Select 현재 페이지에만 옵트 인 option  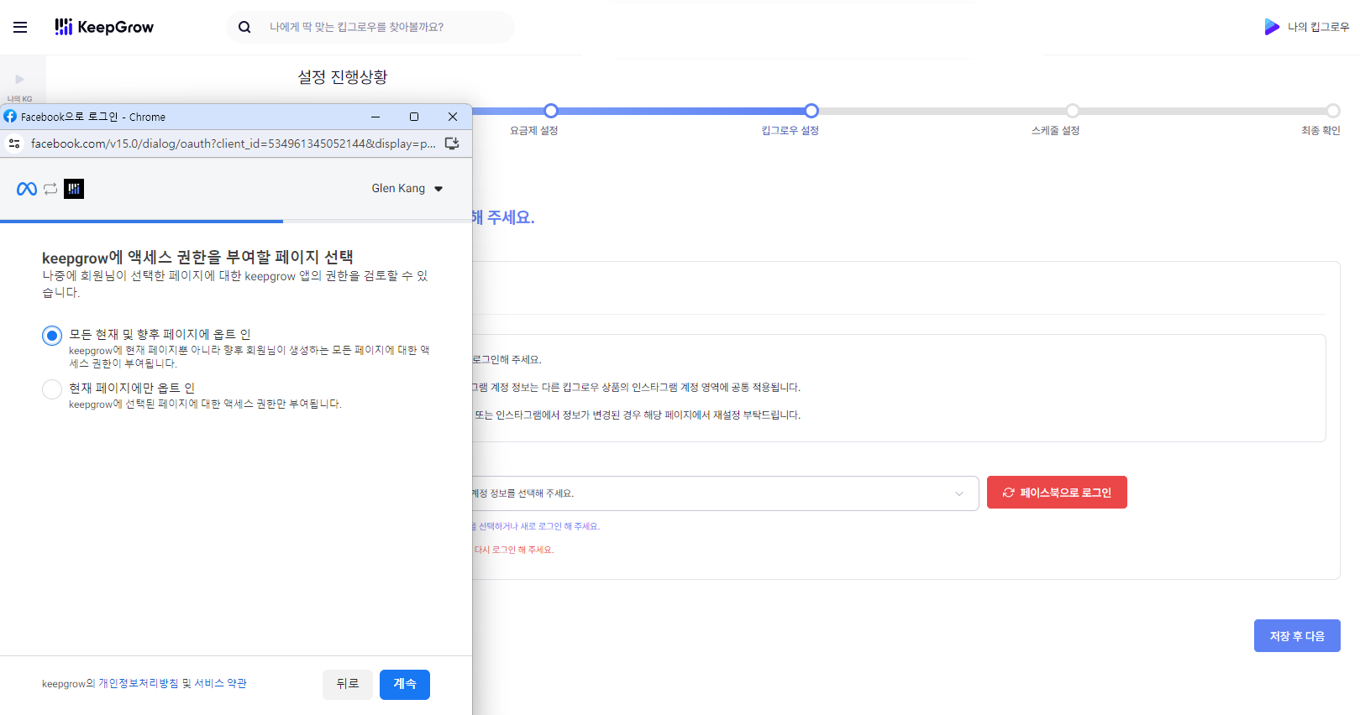[x=52, y=389]
